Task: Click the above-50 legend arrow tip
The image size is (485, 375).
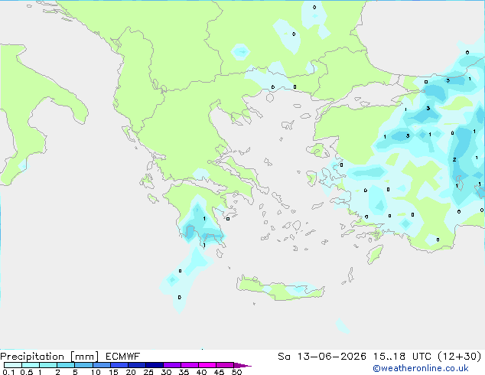Action: [x=242, y=365]
